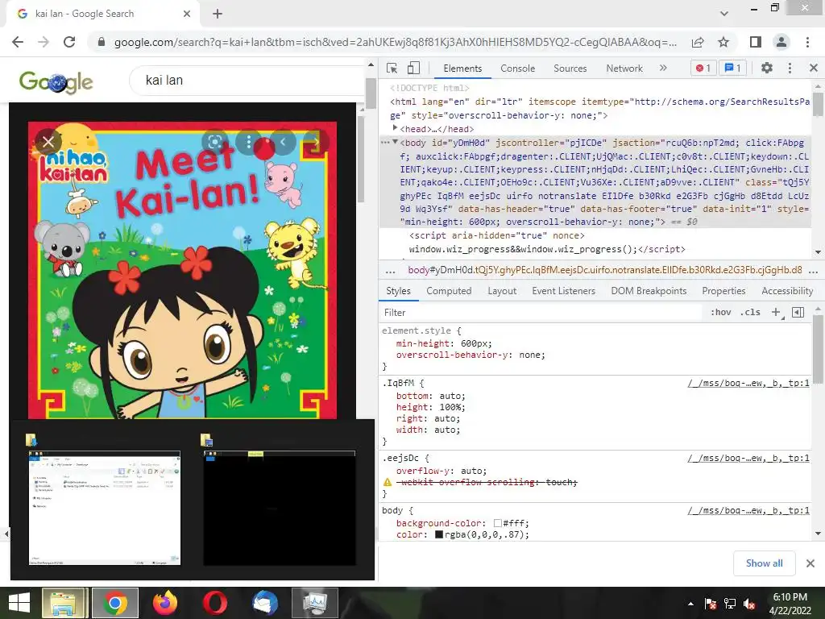Share this page icon in address bar
Screen dimensions: 825x619
point(698,42)
